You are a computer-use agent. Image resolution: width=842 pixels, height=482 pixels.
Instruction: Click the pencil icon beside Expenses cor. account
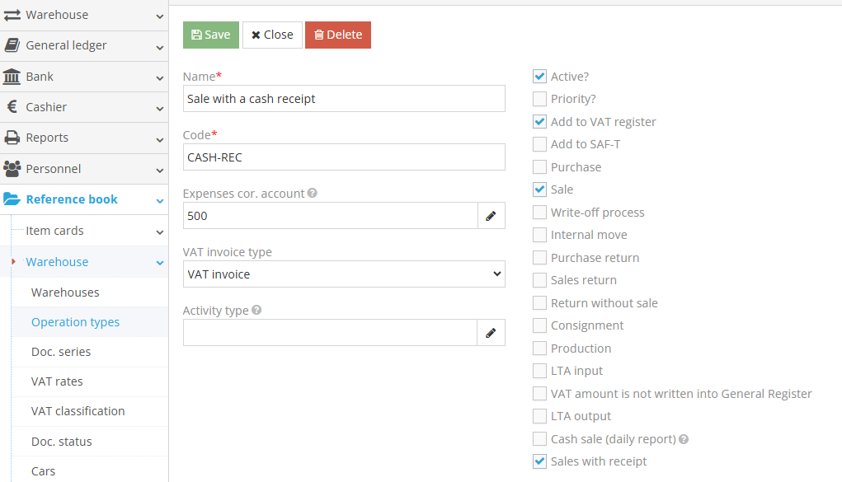click(x=491, y=216)
